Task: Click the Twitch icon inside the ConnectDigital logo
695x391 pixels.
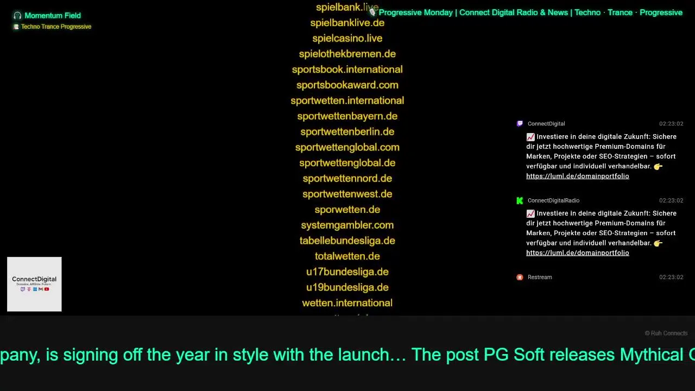Action: click(22, 289)
